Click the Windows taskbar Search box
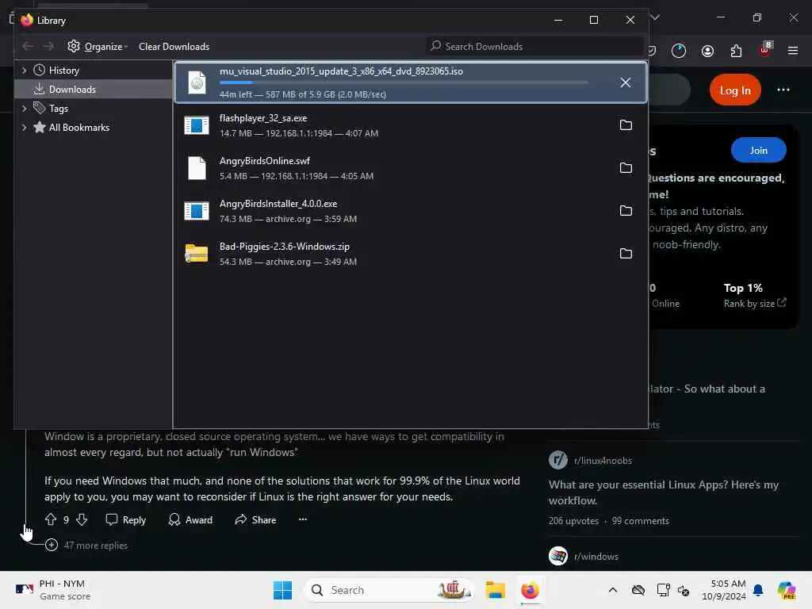Screen dimensions: 812x609 click(389, 590)
